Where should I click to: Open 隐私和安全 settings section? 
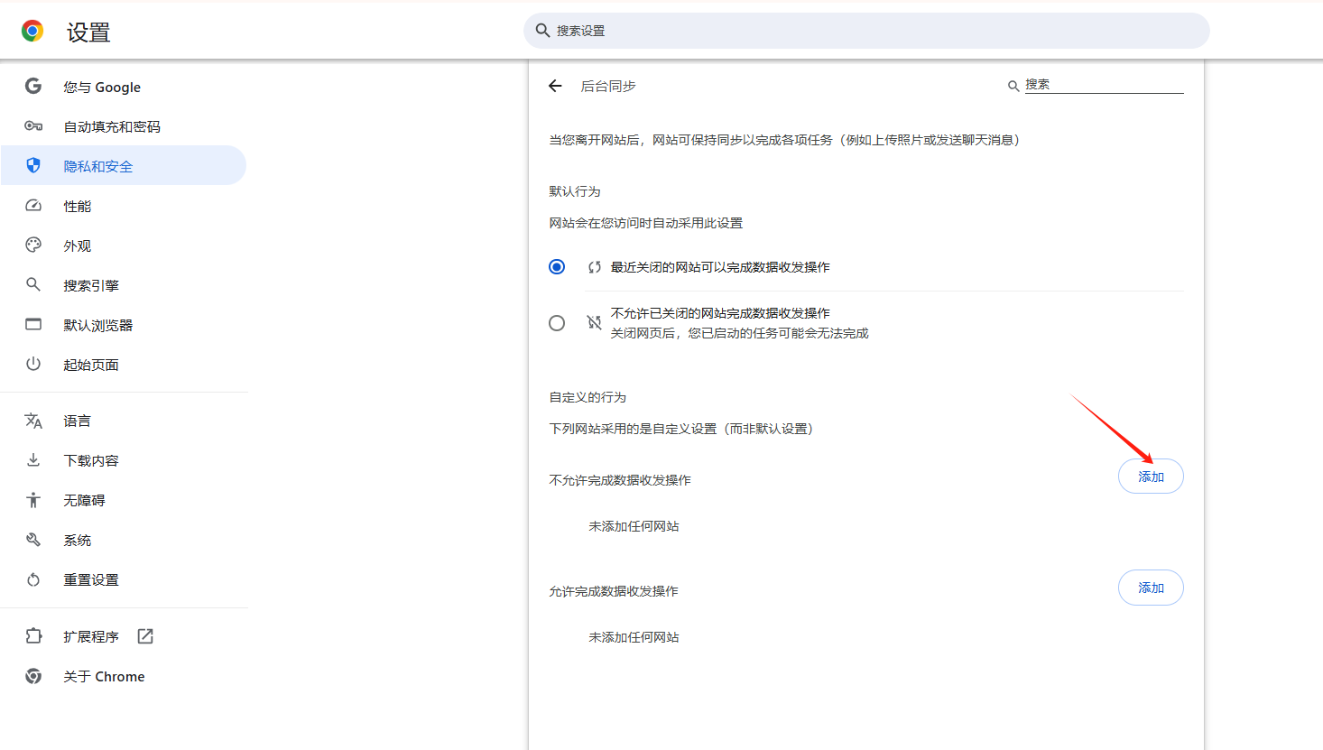(x=124, y=166)
